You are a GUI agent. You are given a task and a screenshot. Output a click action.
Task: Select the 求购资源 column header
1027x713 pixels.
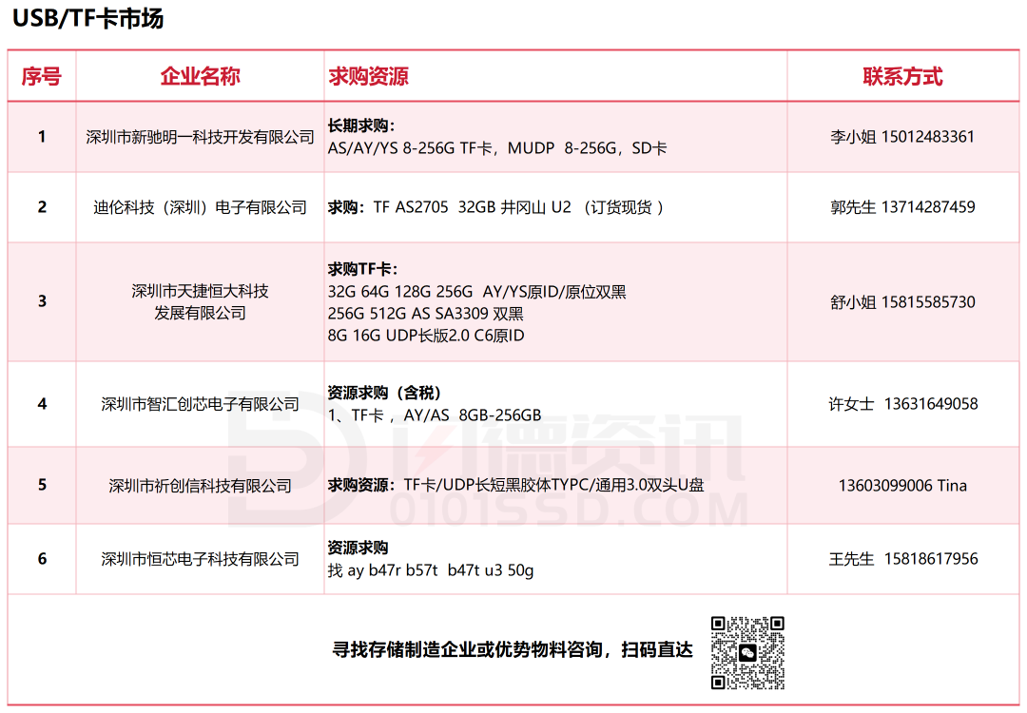[x=369, y=76]
